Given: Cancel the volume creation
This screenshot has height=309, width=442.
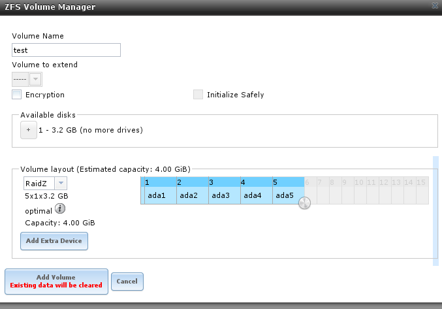Looking at the screenshot, I should pyautogui.click(x=127, y=282).
